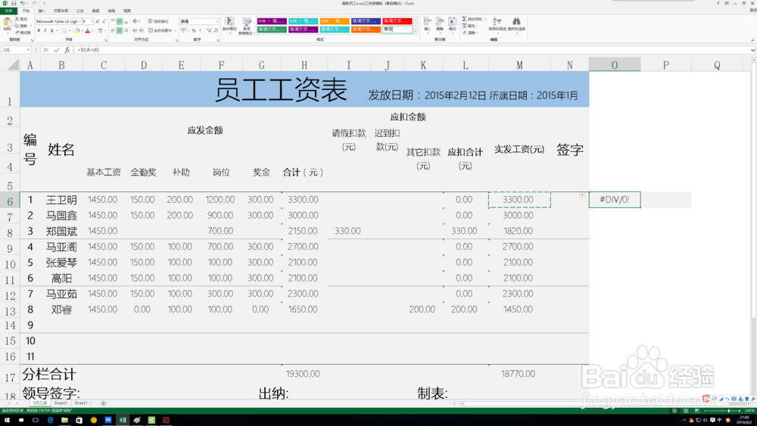Click the percent style icon
Image resolution: width=757 pixels, height=426 pixels.
[x=194, y=30]
